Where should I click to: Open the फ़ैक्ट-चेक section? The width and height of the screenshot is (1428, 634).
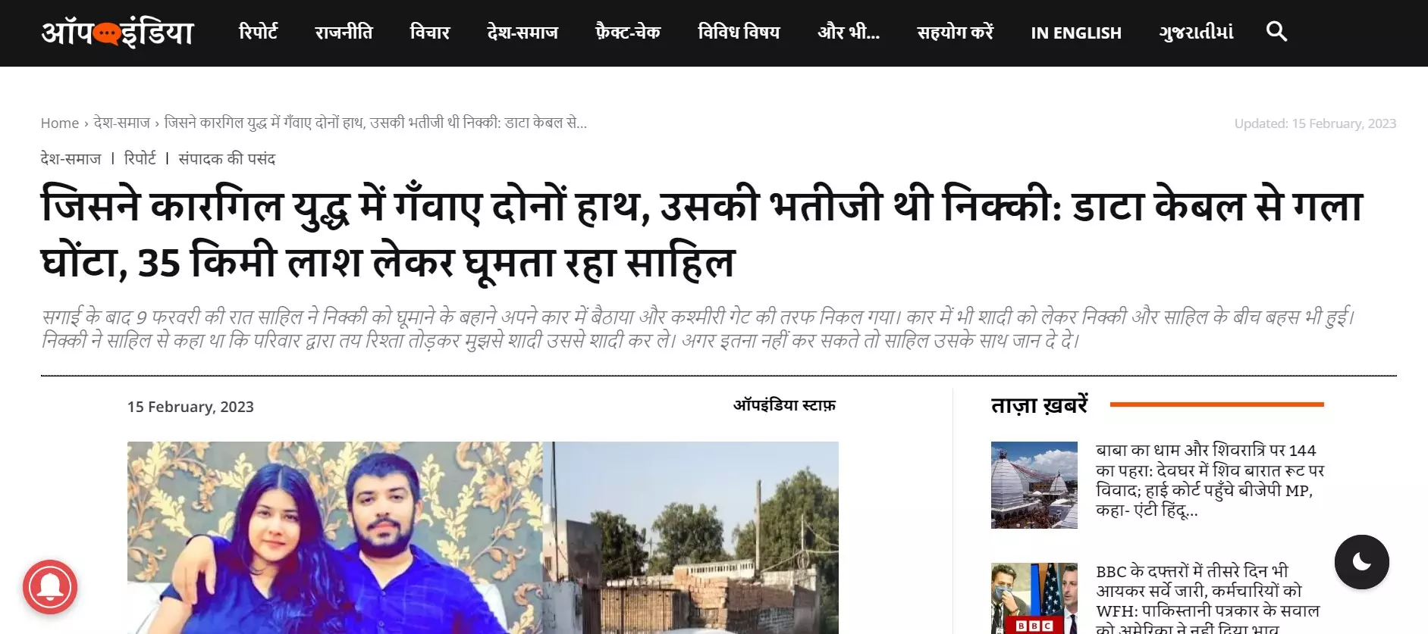pos(628,33)
